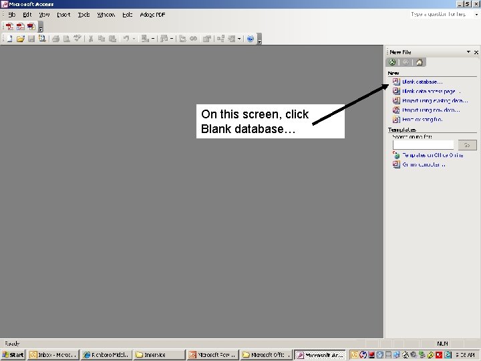This screenshot has width=481, height=361.
Task: Click the New Object toolbar icon
Action: click(x=232, y=39)
